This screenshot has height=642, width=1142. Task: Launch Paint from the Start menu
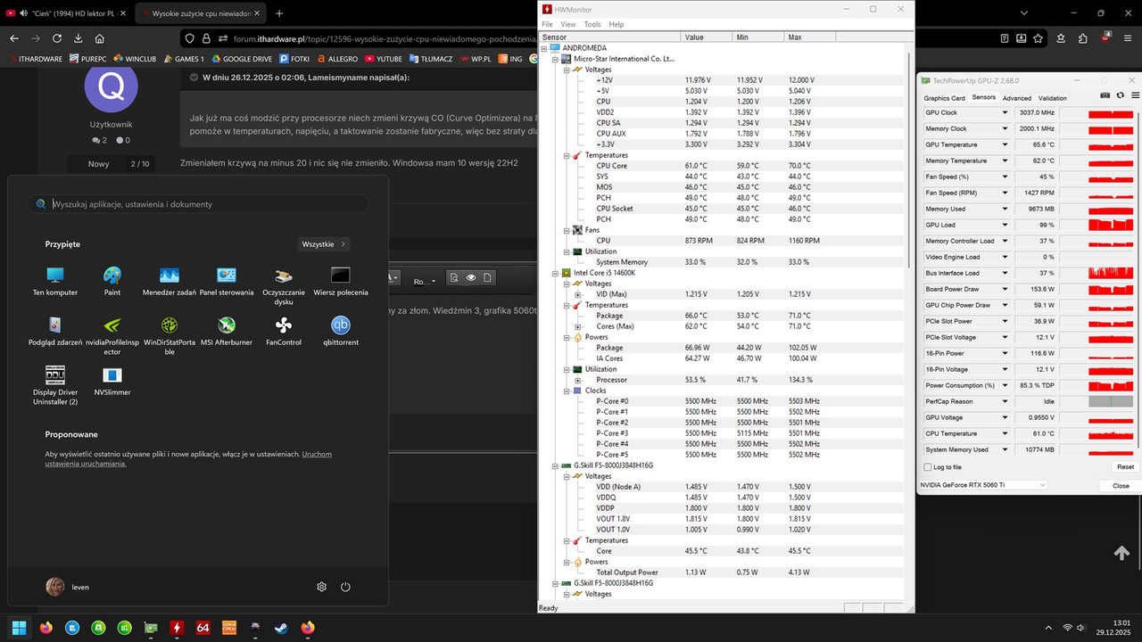click(112, 282)
